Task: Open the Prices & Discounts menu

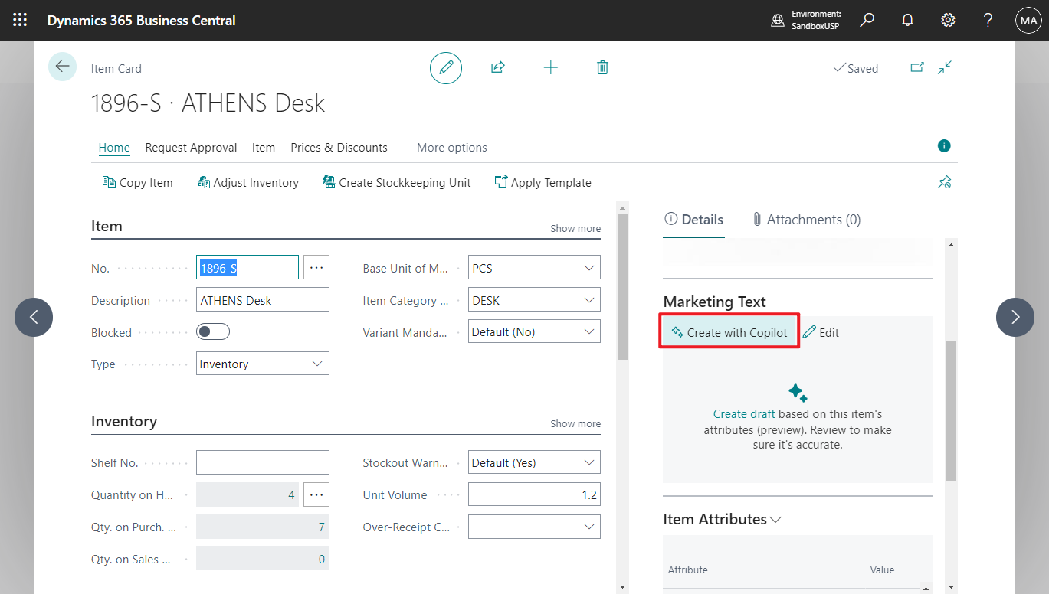Action: click(339, 147)
